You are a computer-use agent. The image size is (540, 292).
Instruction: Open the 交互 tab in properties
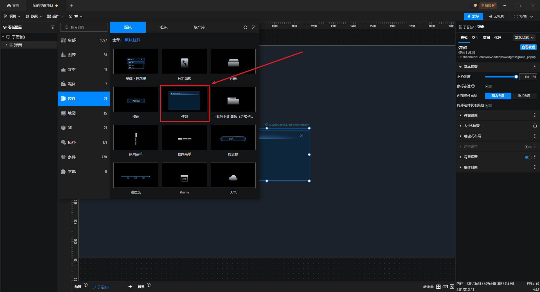click(x=475, y=38)
